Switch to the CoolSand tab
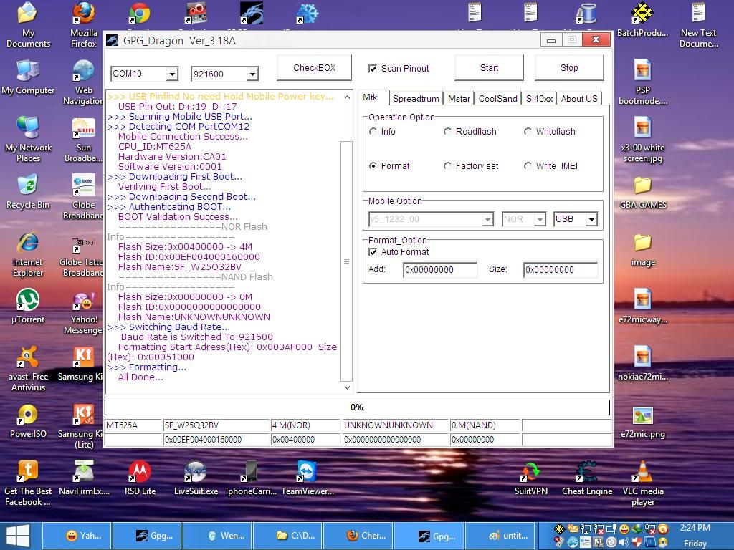Image resolution: width=734 pixels, height=550 pixels. click(497, 99)
